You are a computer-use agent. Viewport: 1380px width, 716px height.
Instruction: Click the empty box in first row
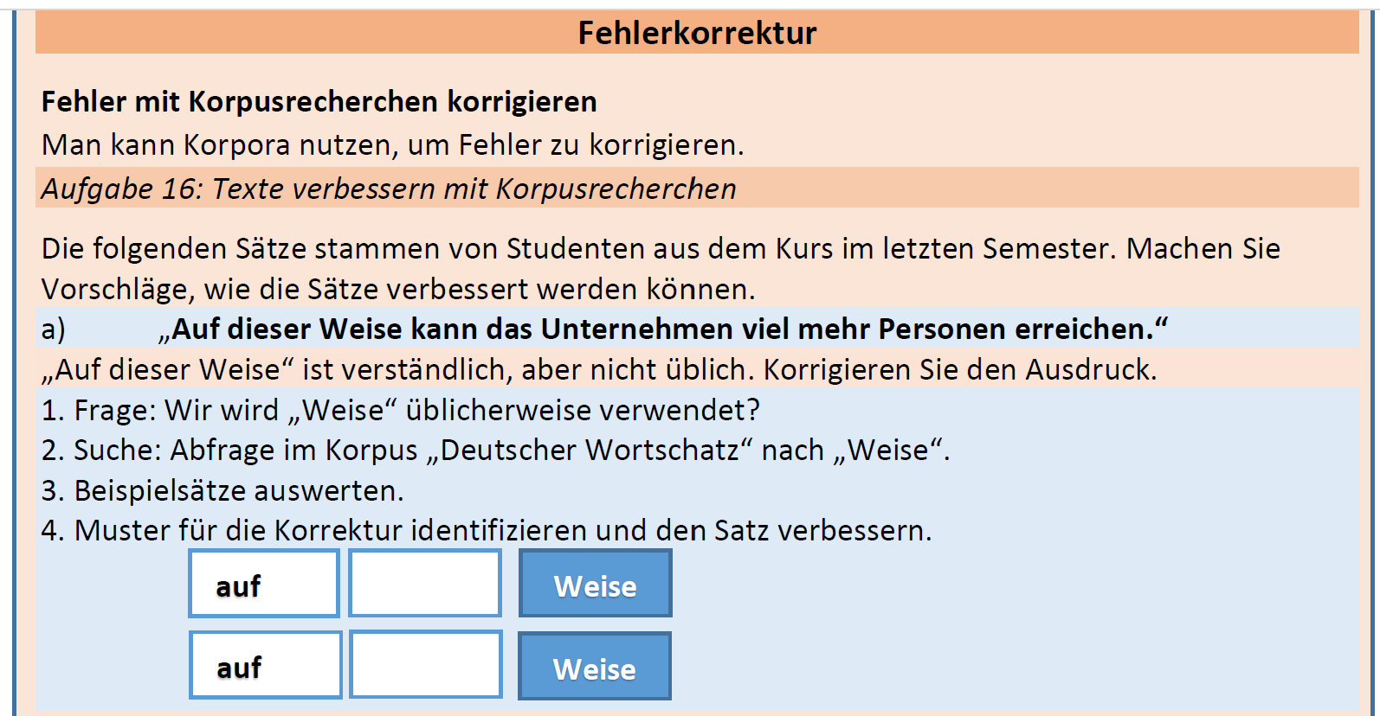425,584
